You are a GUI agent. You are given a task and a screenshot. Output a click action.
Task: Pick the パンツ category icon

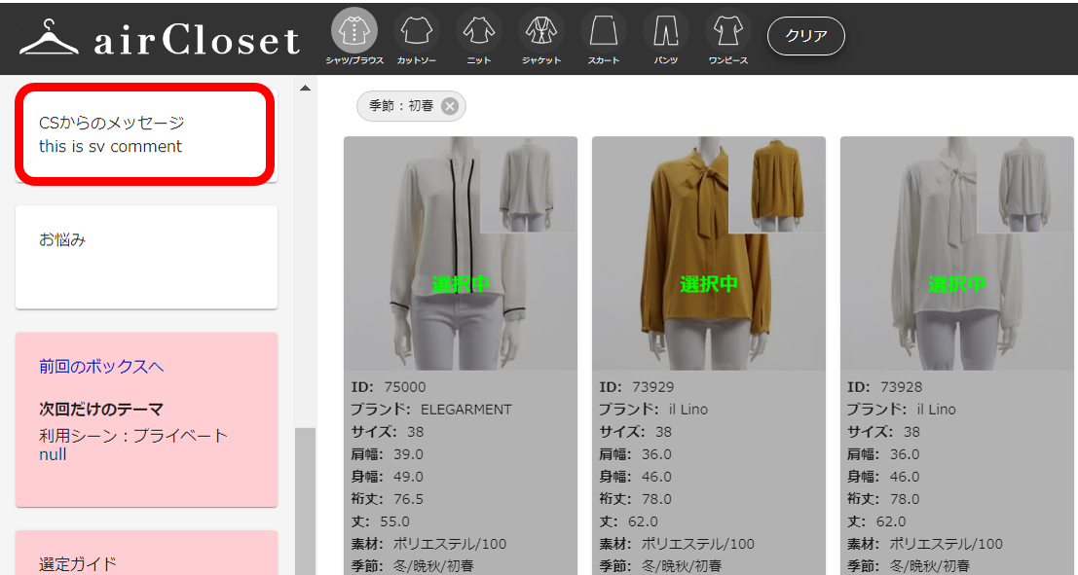point(665,32)
